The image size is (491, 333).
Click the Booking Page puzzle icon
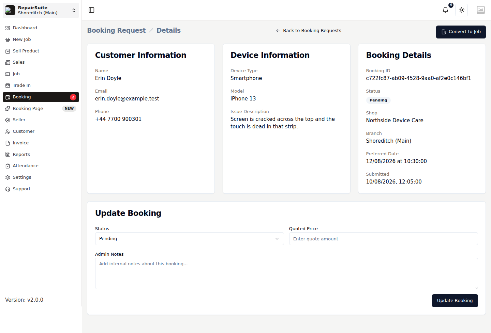(8, 109)
